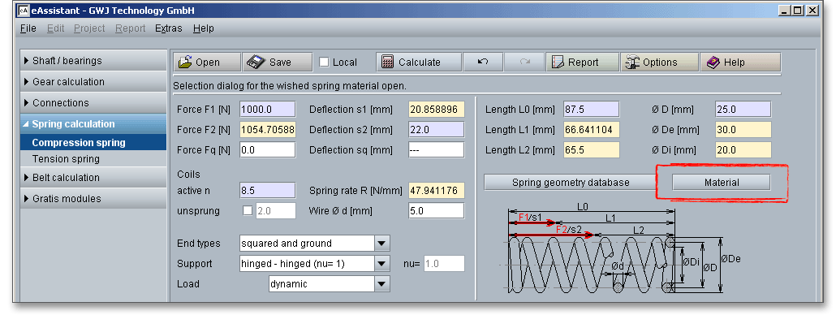The height and width of the screenshot is (315, 836).
Task: Click the Ø Di diameter field
Action: click(x=743, y=149)
